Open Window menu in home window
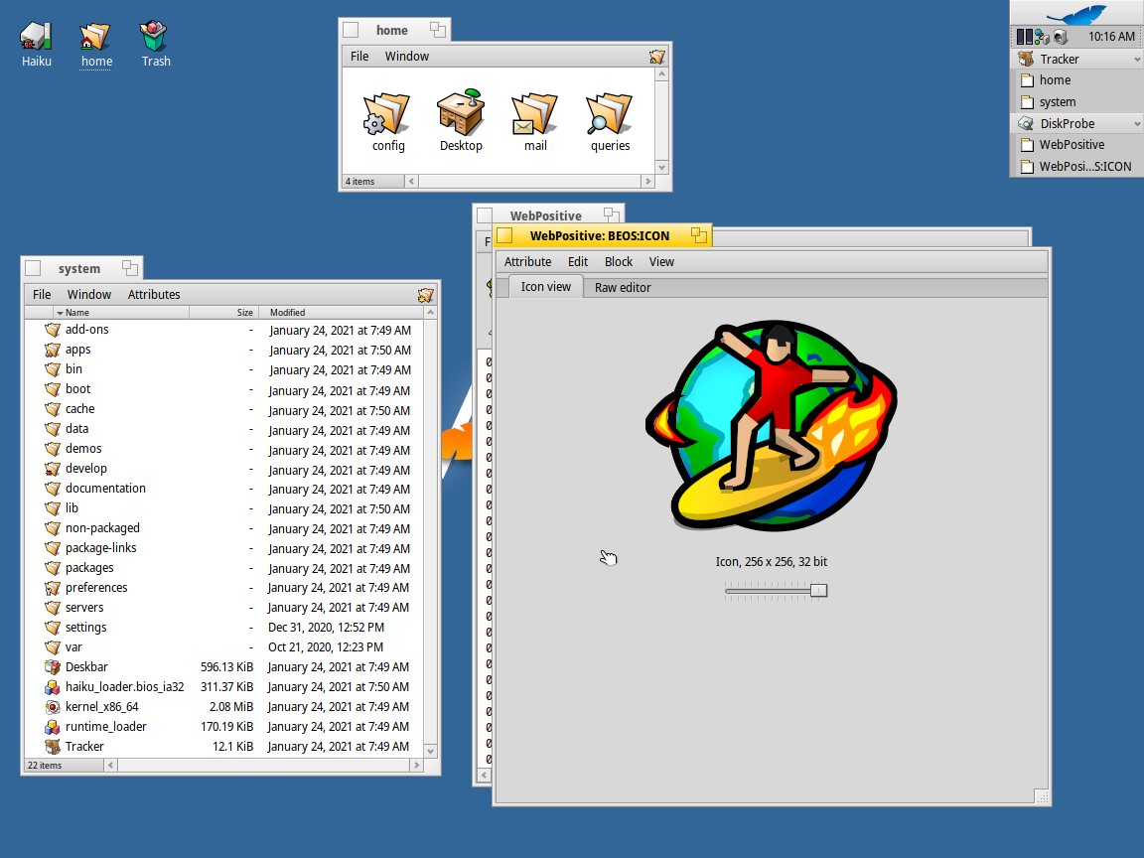 point(406,57)
